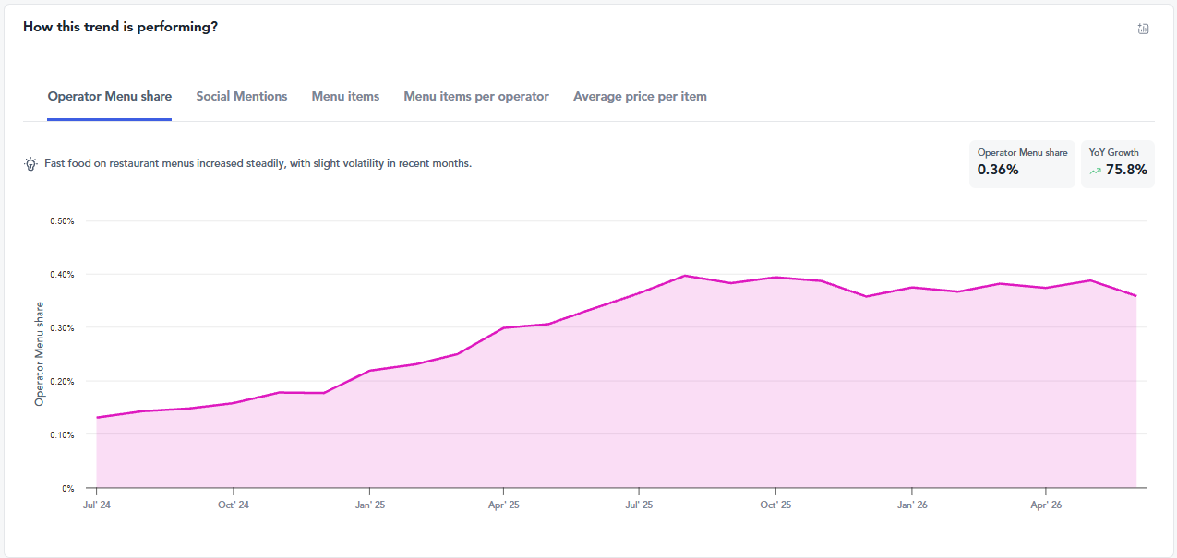Click the Apr' 26 x-axis label
The height and width of the screenshot is (558, 1177).
click(1046, 505)
